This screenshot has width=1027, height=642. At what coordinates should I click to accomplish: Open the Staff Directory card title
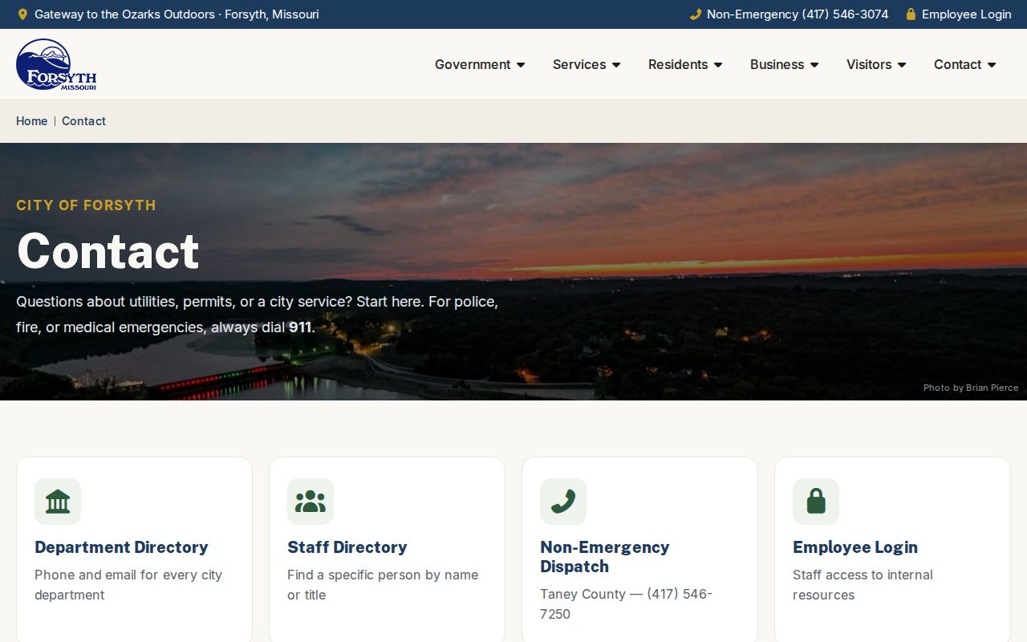[347, 547]
